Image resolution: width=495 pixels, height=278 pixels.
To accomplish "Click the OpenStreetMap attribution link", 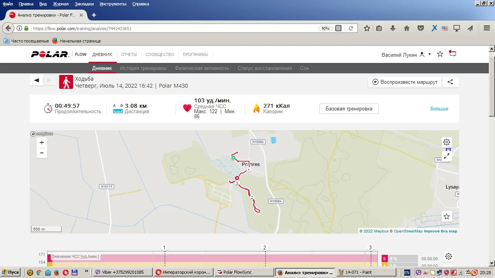I will pos(408,231).
